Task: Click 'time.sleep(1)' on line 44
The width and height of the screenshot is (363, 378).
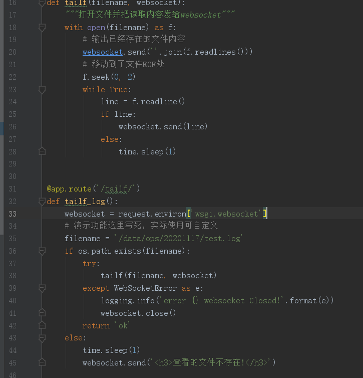Action: pos(111,350)
